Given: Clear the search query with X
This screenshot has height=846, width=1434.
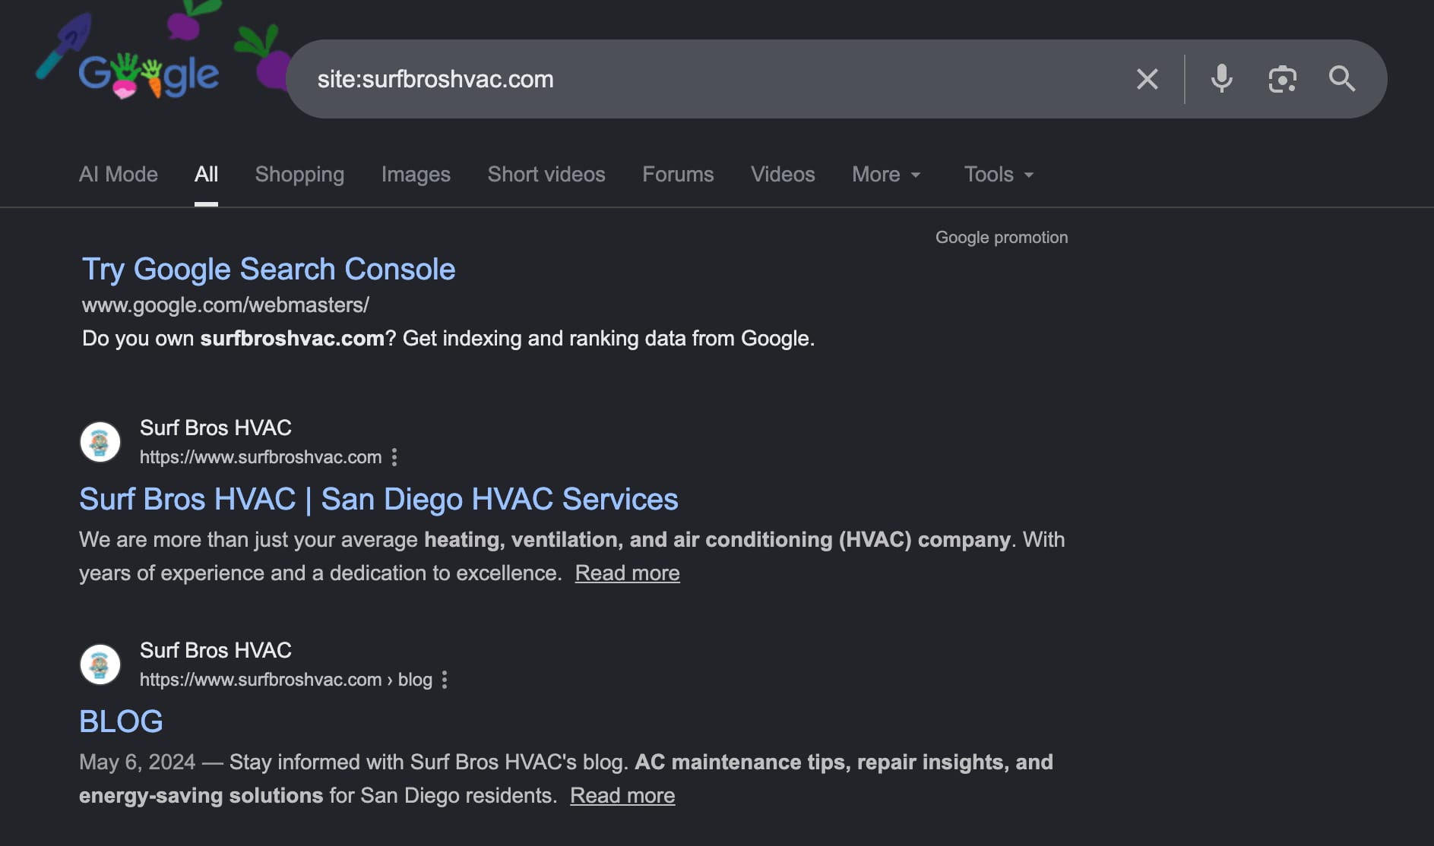Looking at the screenshot, I should [x=1147, y=79].
